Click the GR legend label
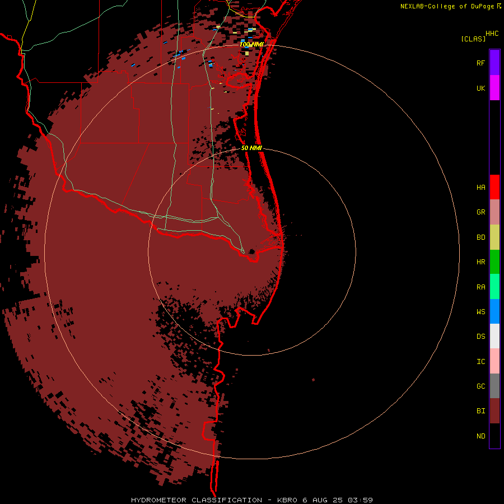This screenshot has width=504, height=504. click(x=480, y=212)
